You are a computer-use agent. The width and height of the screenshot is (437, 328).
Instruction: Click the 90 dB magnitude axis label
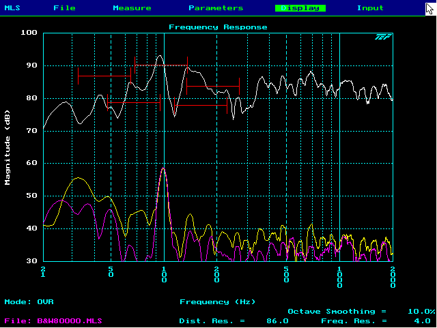32,65
